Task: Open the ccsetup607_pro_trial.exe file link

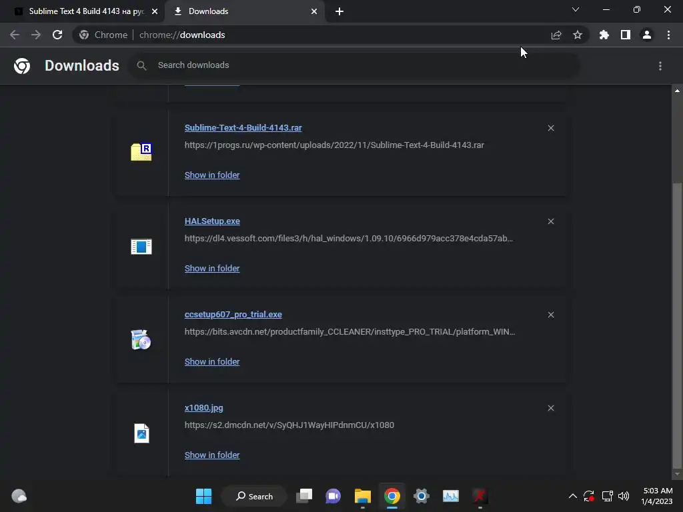Action: tap(233, 315)
